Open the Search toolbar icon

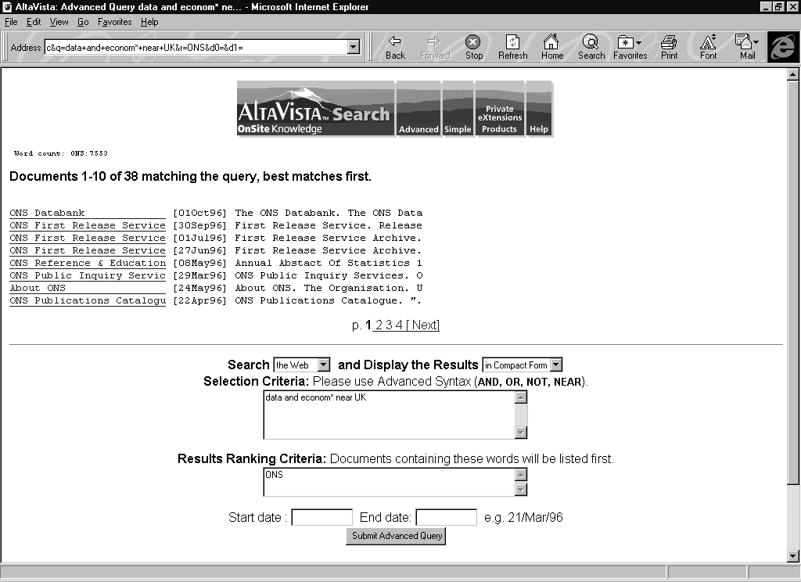[591, 47]
